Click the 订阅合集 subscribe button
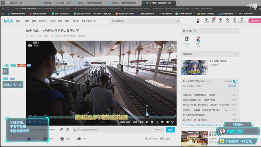 (232, 86)
